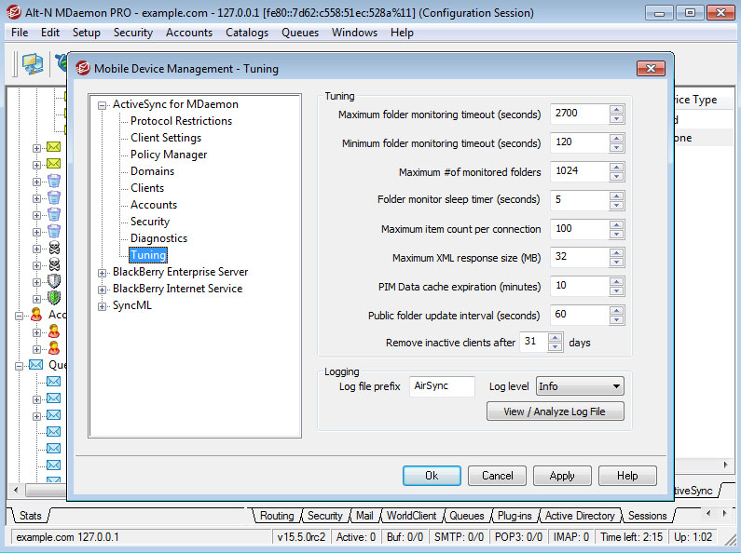The height and width of the screenshot is (553, 741).
Task: Select the gray shield icon in main tree
Action: (x=54, y=281)
